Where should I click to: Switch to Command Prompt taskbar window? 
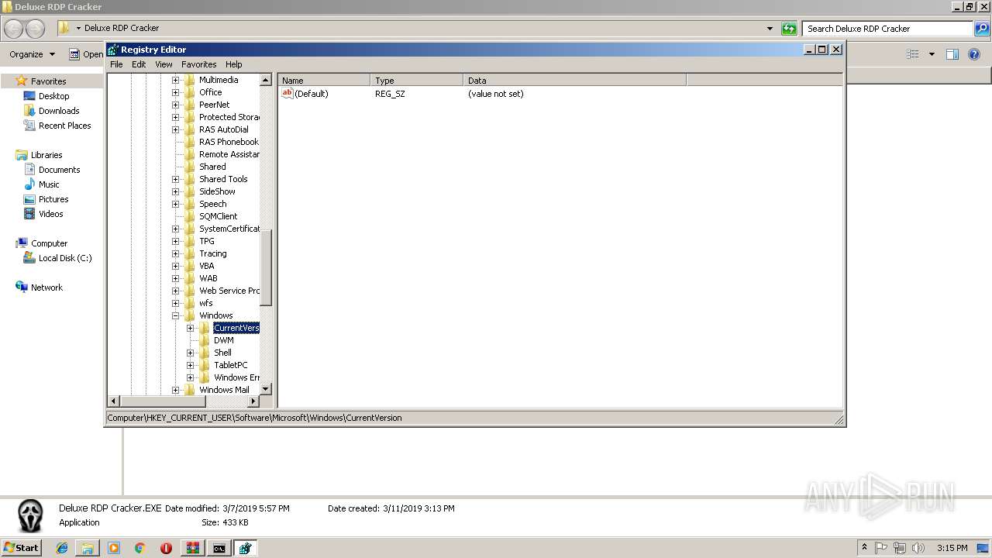[219, 548]
